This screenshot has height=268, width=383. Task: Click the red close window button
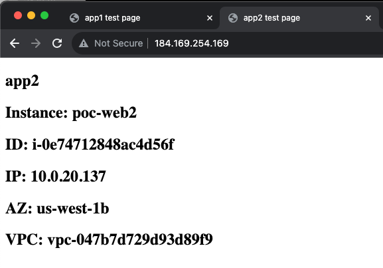[18, 15]
